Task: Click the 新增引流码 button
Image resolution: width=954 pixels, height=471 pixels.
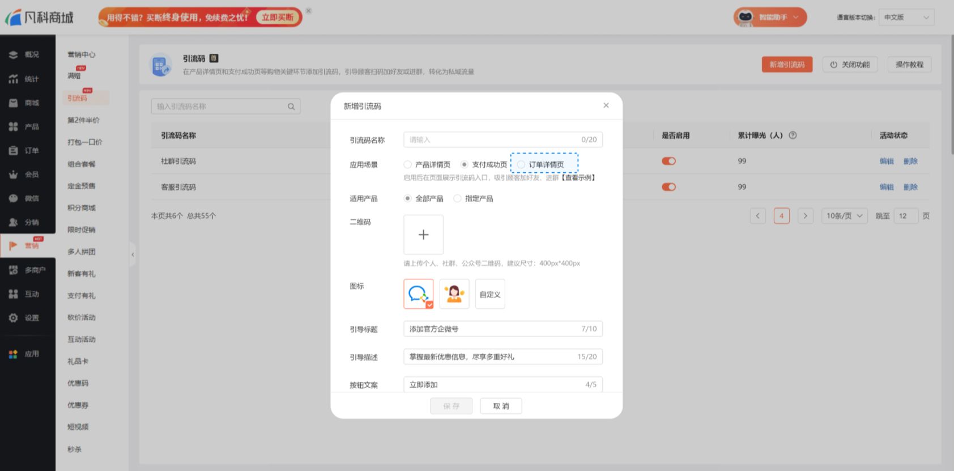Action: pyautogui.click(x=787, y=65)
